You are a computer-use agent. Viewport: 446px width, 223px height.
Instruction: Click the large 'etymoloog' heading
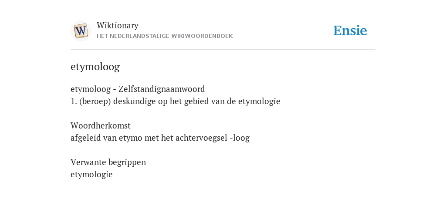pos(95,67)
